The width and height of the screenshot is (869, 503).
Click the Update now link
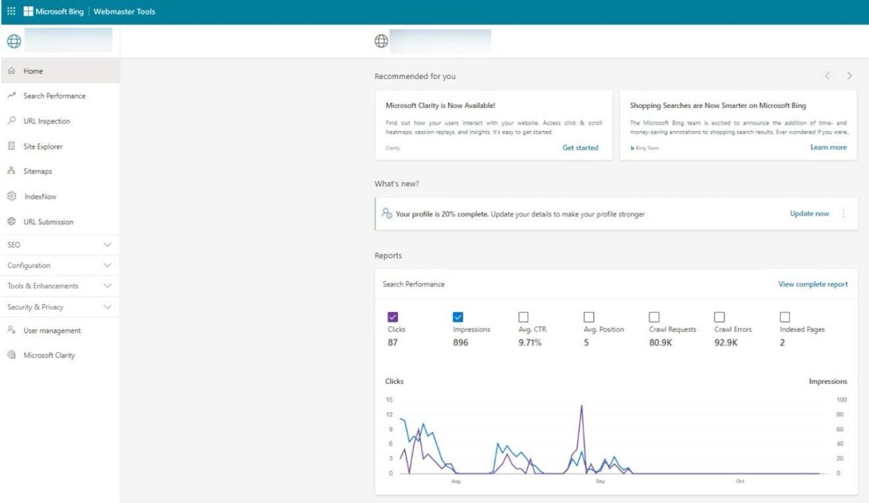click(x=809, y=213)
